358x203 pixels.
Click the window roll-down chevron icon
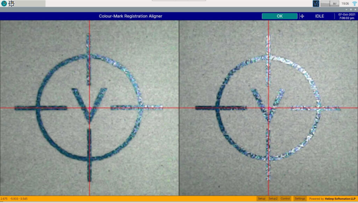346,9
